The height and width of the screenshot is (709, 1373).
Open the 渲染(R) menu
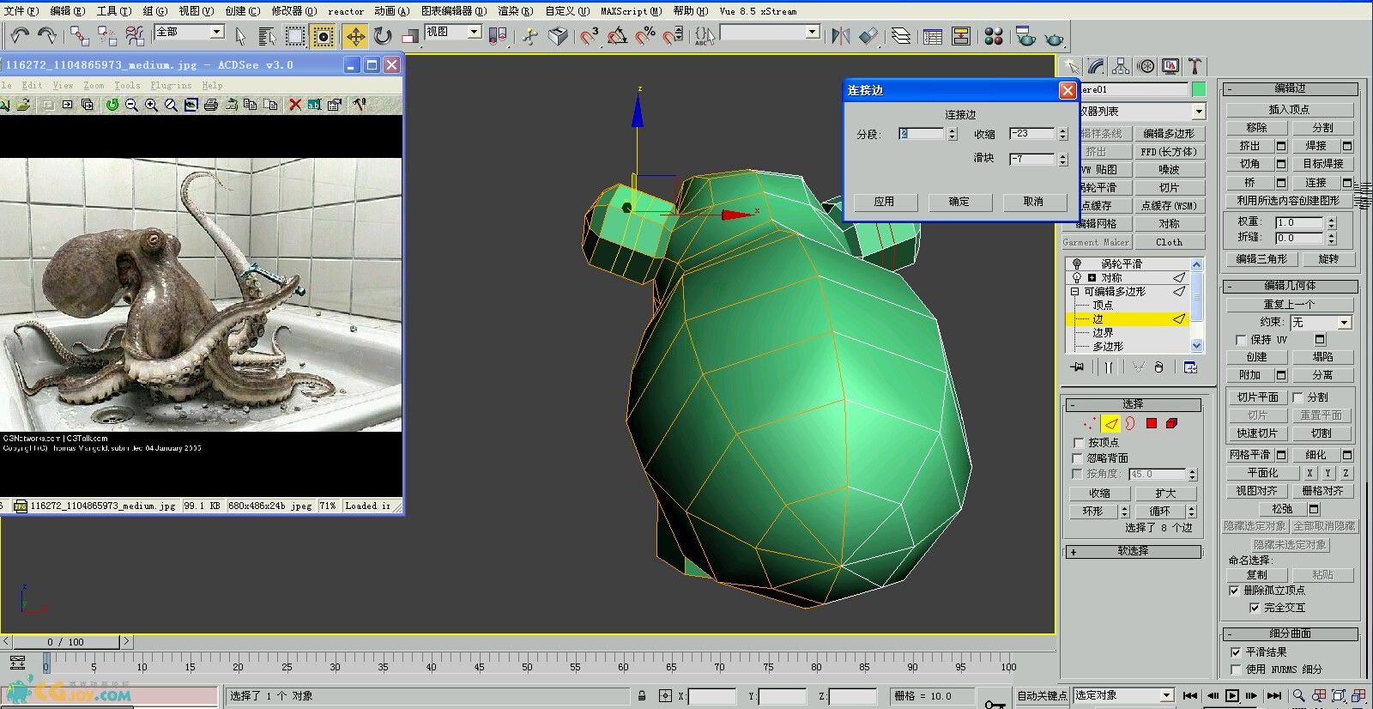coord(515,11)
